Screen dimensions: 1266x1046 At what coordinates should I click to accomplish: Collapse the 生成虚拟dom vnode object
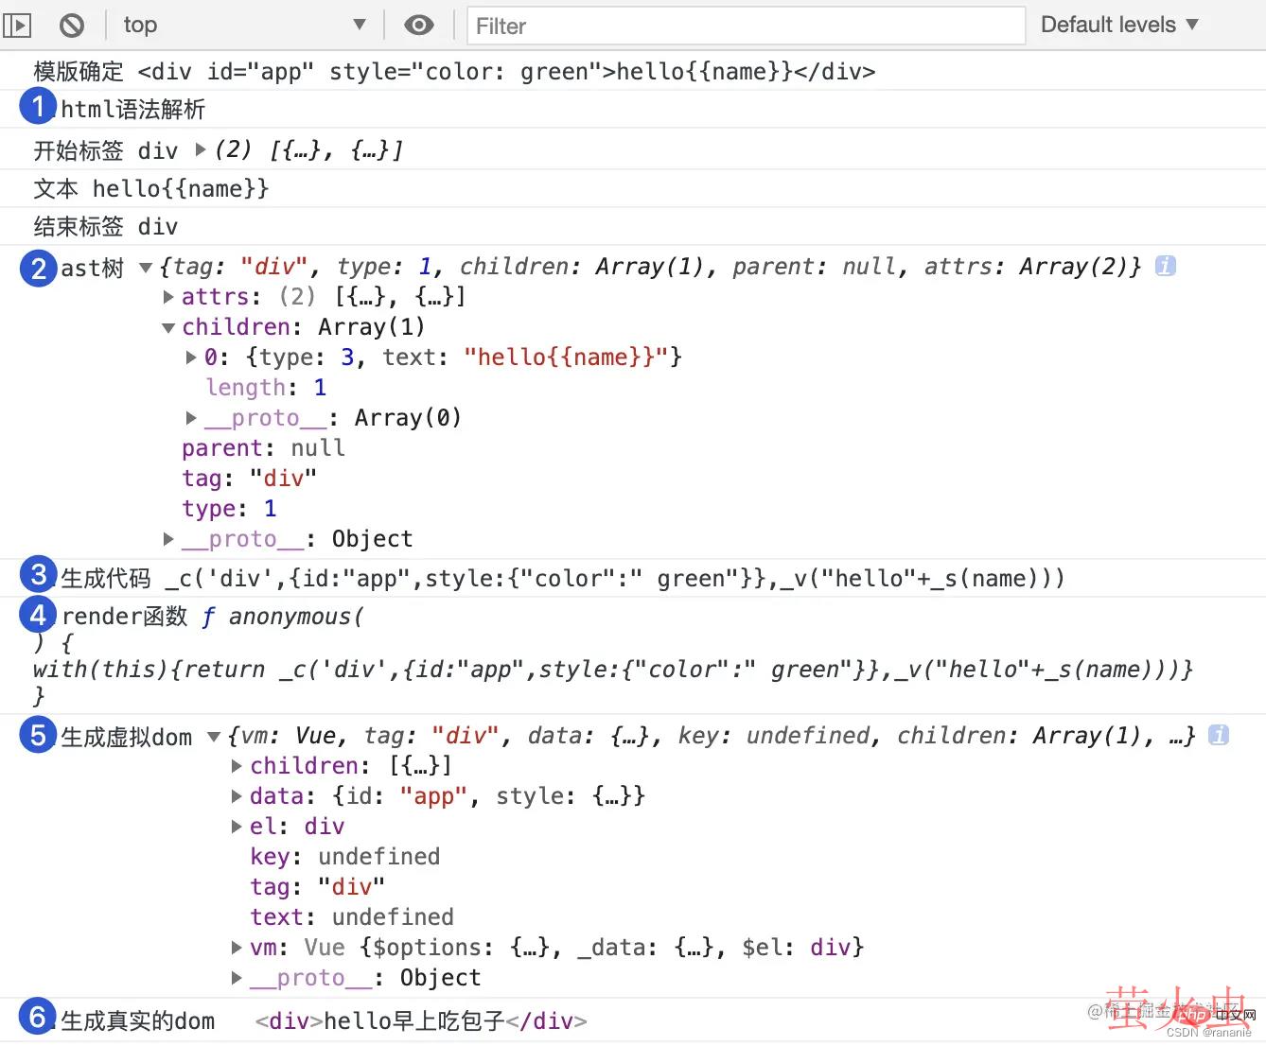214,737
